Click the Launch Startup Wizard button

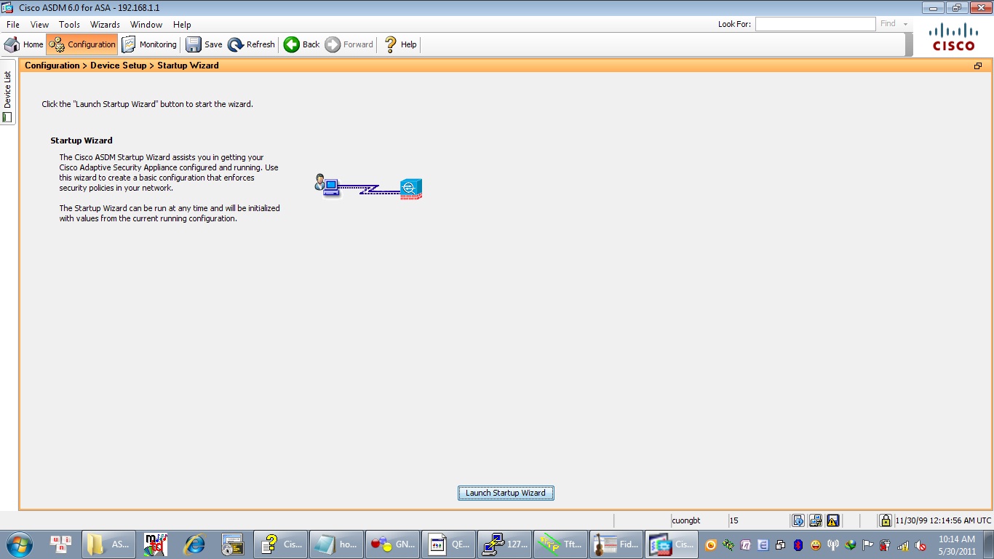(506, 493)
